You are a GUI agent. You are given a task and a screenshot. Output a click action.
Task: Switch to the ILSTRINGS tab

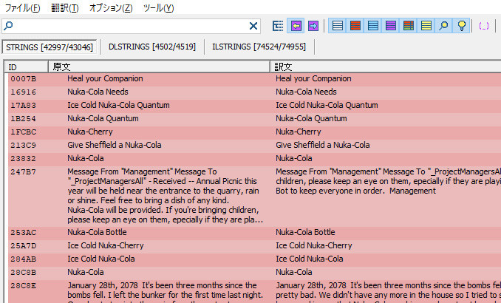point(259,47)
